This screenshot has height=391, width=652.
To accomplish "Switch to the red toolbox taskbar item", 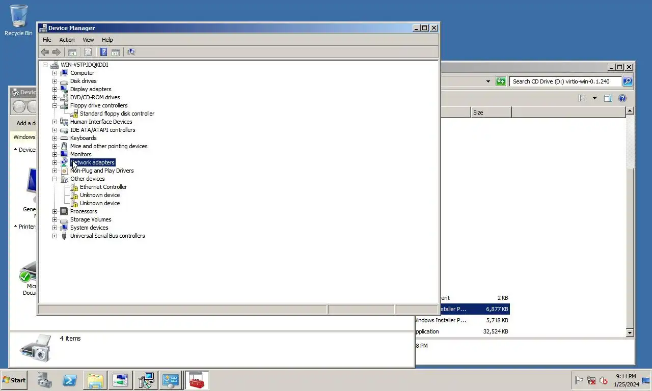I will (x=197, y=380).
